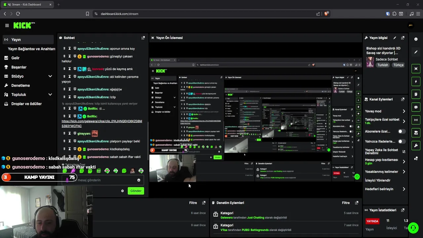Open the browser extensions puzzle icon
This screenshot has height=238, width=423.
tap(394, 14)
